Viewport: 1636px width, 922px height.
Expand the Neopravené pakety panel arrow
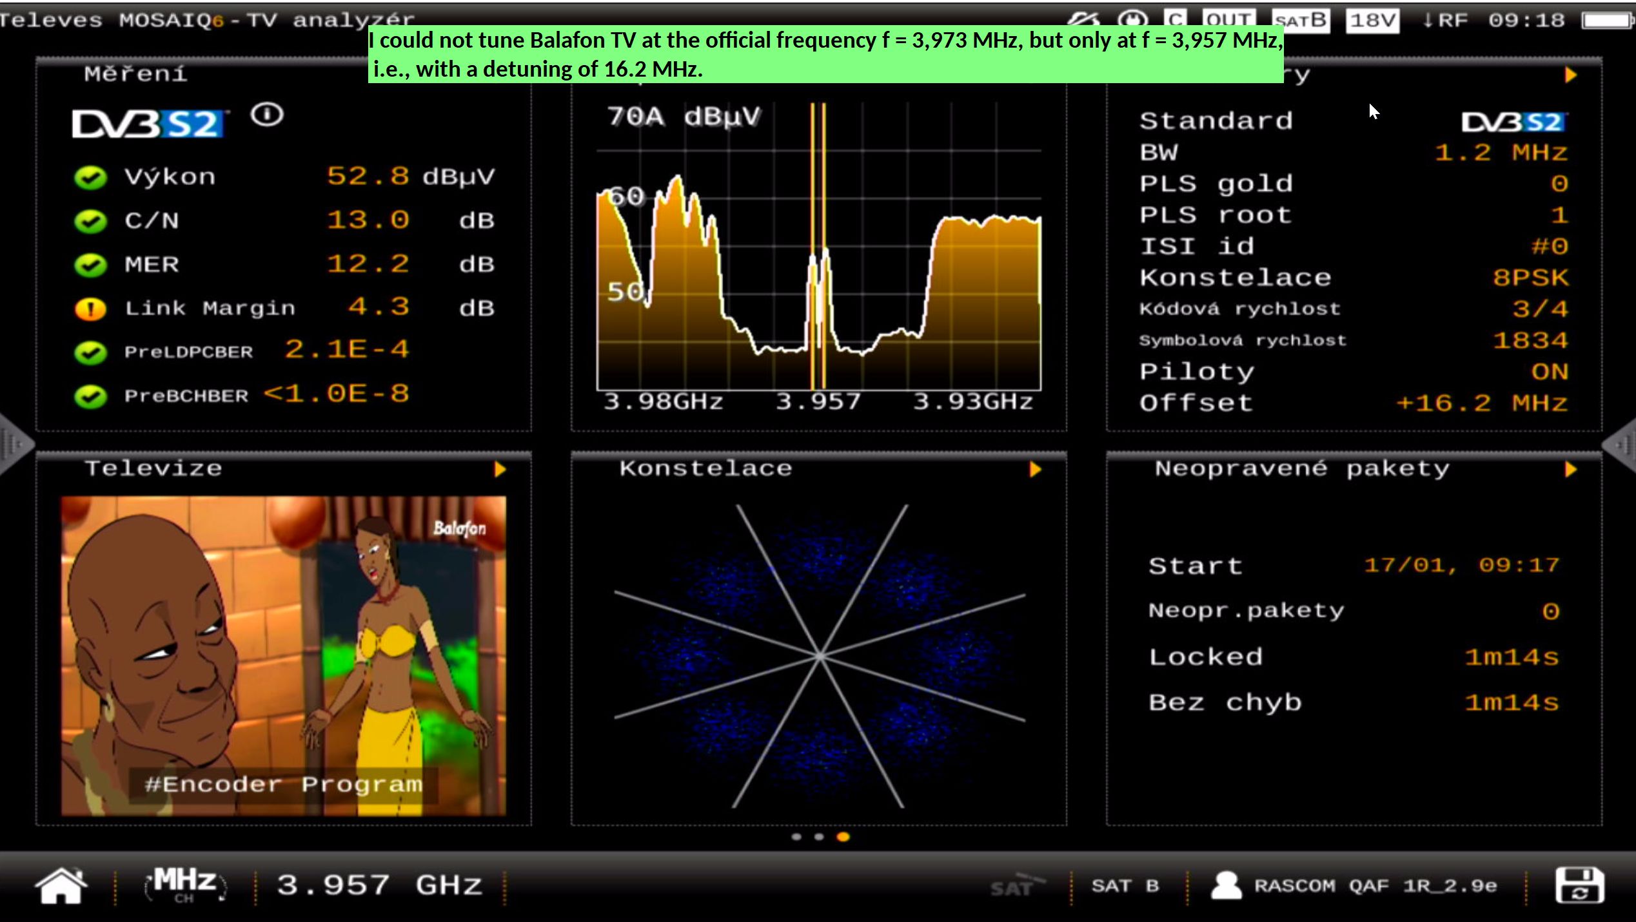point(1570,469)
